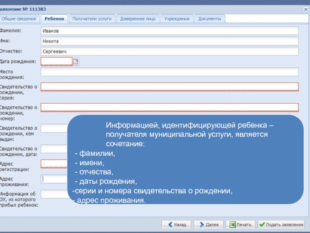Open the Документы tab
The width and height of the screenshot is (310, 233).
coord(210,19)
